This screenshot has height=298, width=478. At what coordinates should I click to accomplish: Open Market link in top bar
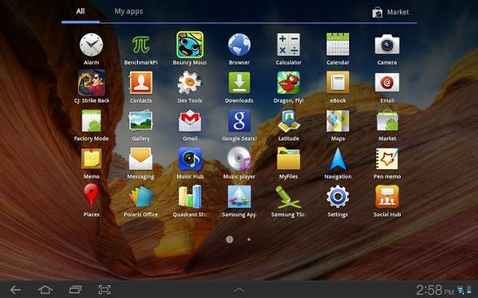coord(390,12)
